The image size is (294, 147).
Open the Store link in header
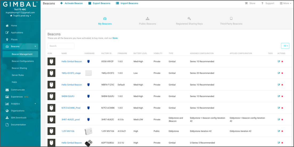[250, 3]
